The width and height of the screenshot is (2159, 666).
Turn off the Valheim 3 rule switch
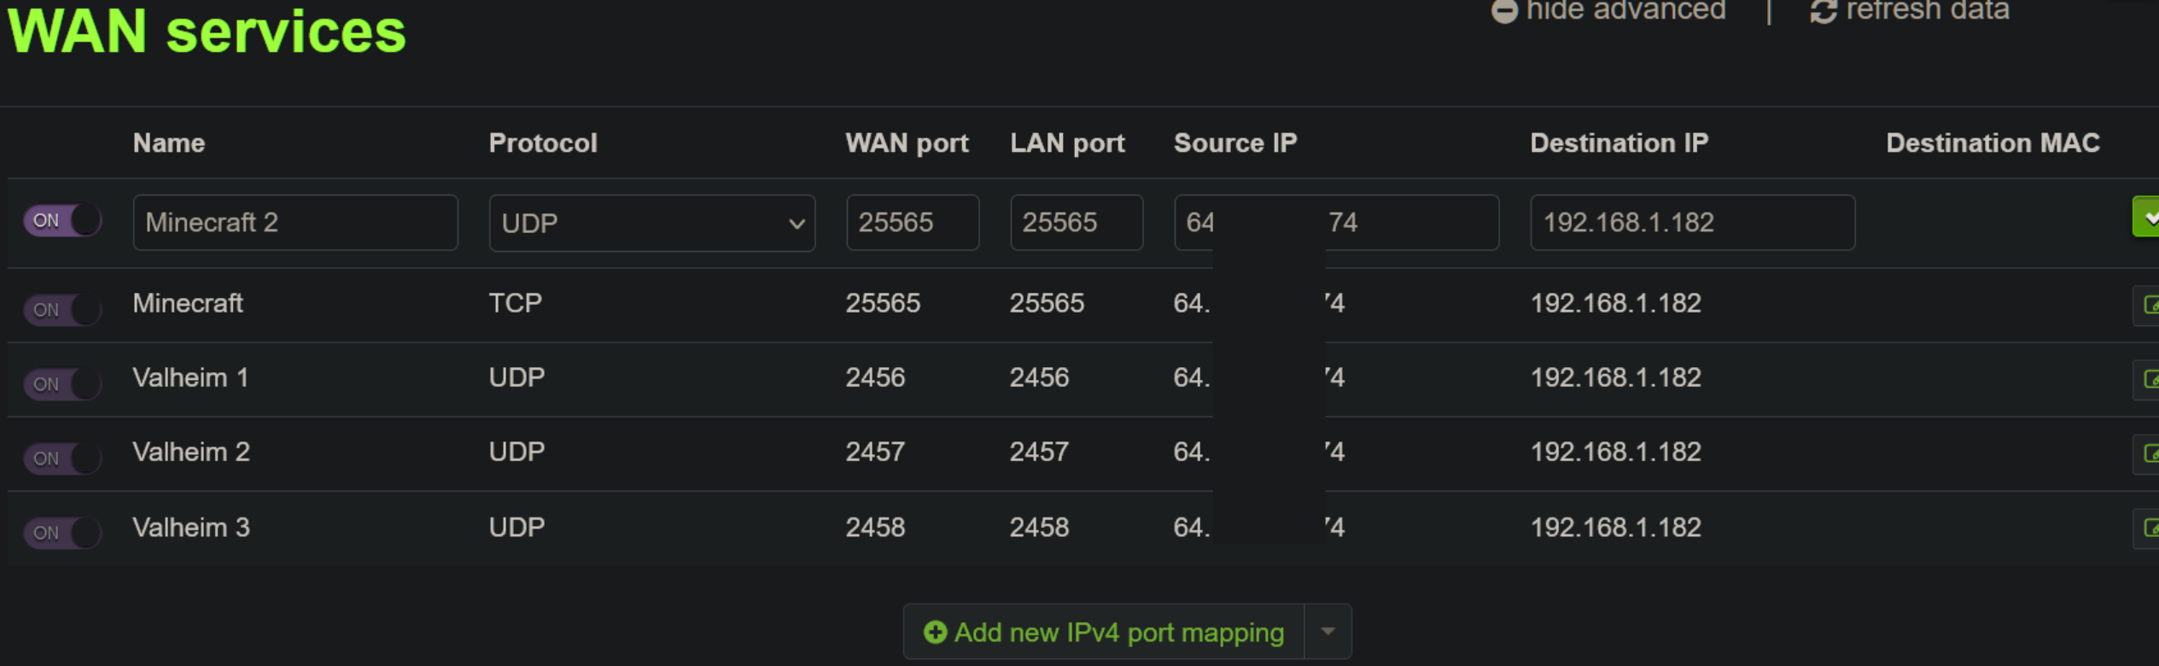[62, 532]
